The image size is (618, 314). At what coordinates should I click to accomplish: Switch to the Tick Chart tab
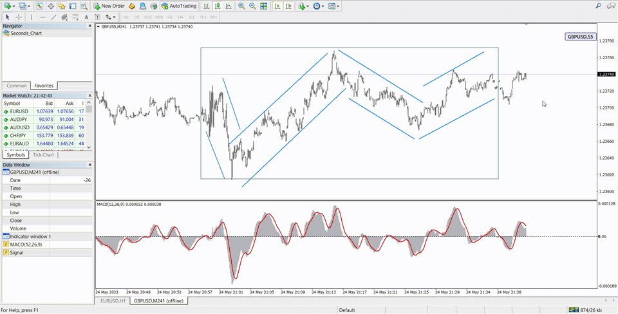click(x=44, y=155)
